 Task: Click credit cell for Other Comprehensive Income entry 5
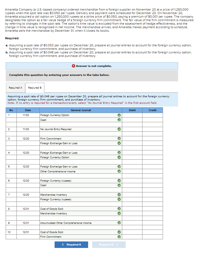click(x=152, y=171)
